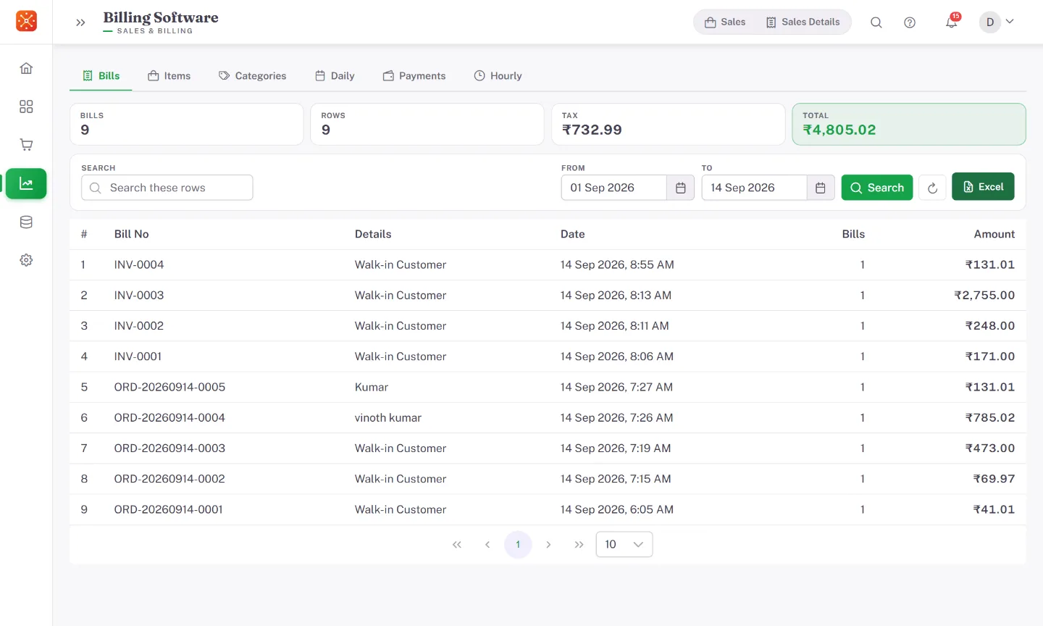The height and width of the screenshot is (626, 1043).
Task: Open the settings gear sidebar icon
Action: tap(26, 260)
